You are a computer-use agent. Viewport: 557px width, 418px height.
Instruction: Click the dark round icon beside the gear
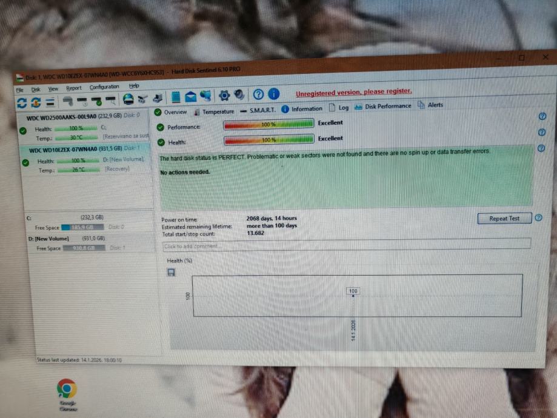coord(239,95)
